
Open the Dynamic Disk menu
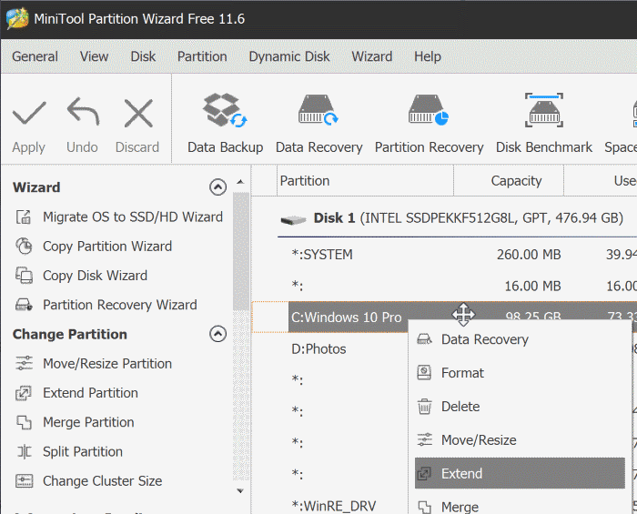[x=289, y=56]
